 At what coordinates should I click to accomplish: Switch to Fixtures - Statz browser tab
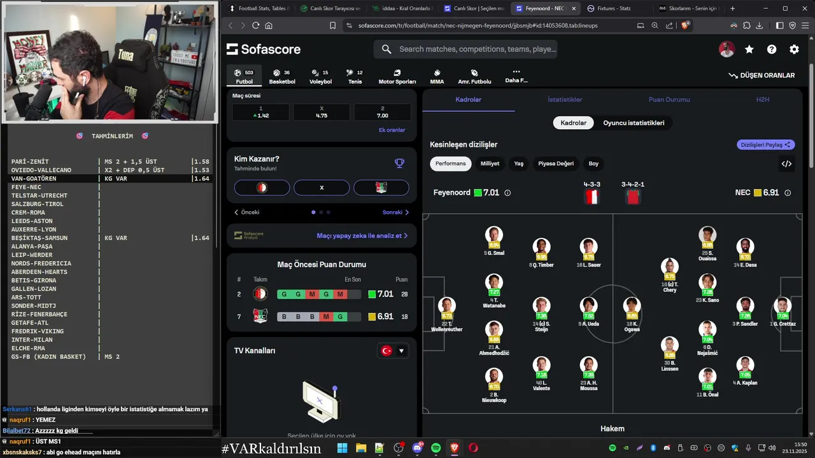[x=614, y=8]
